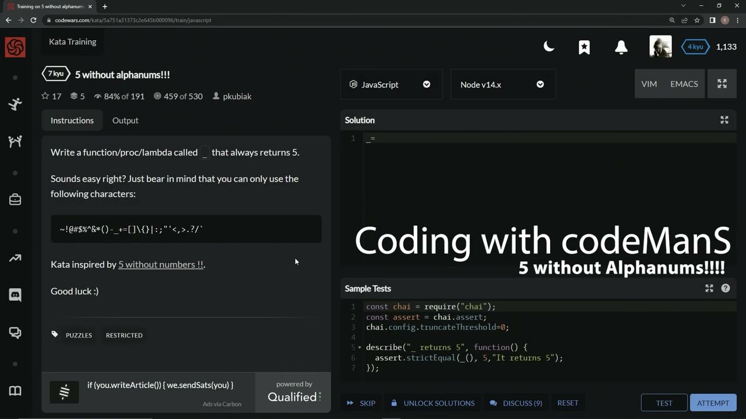
Task: Click Kata Training header title
Action: [72, 42]
